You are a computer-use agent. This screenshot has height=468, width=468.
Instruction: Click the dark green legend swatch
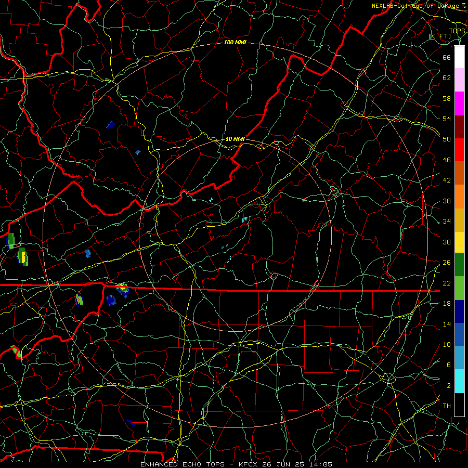pyautogui.click(x=459, y=265)
